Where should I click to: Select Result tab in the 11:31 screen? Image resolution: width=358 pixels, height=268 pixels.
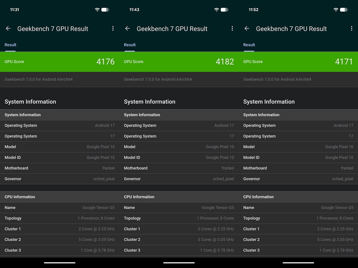10,45
